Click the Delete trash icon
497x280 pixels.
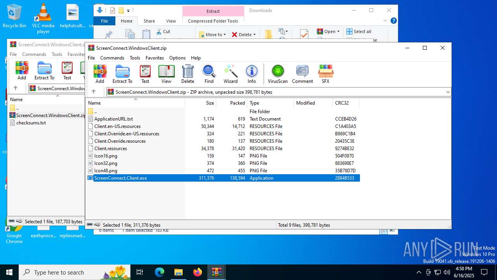pos(188,74)
